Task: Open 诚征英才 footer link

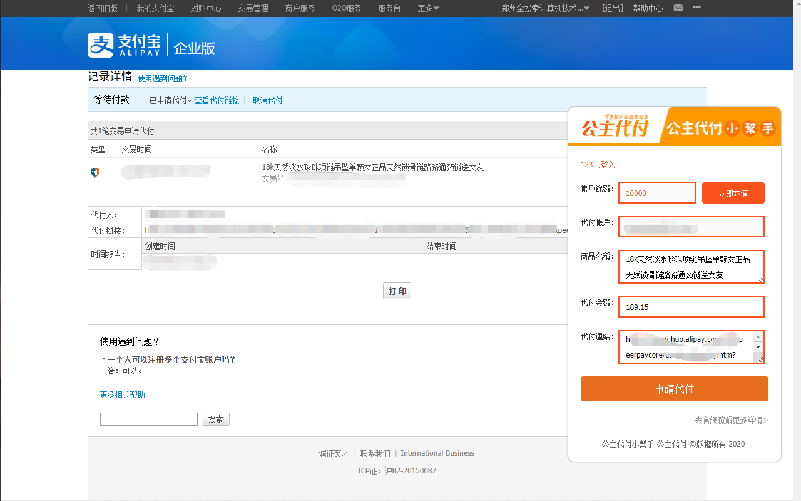Action: [x=334, y=453]
